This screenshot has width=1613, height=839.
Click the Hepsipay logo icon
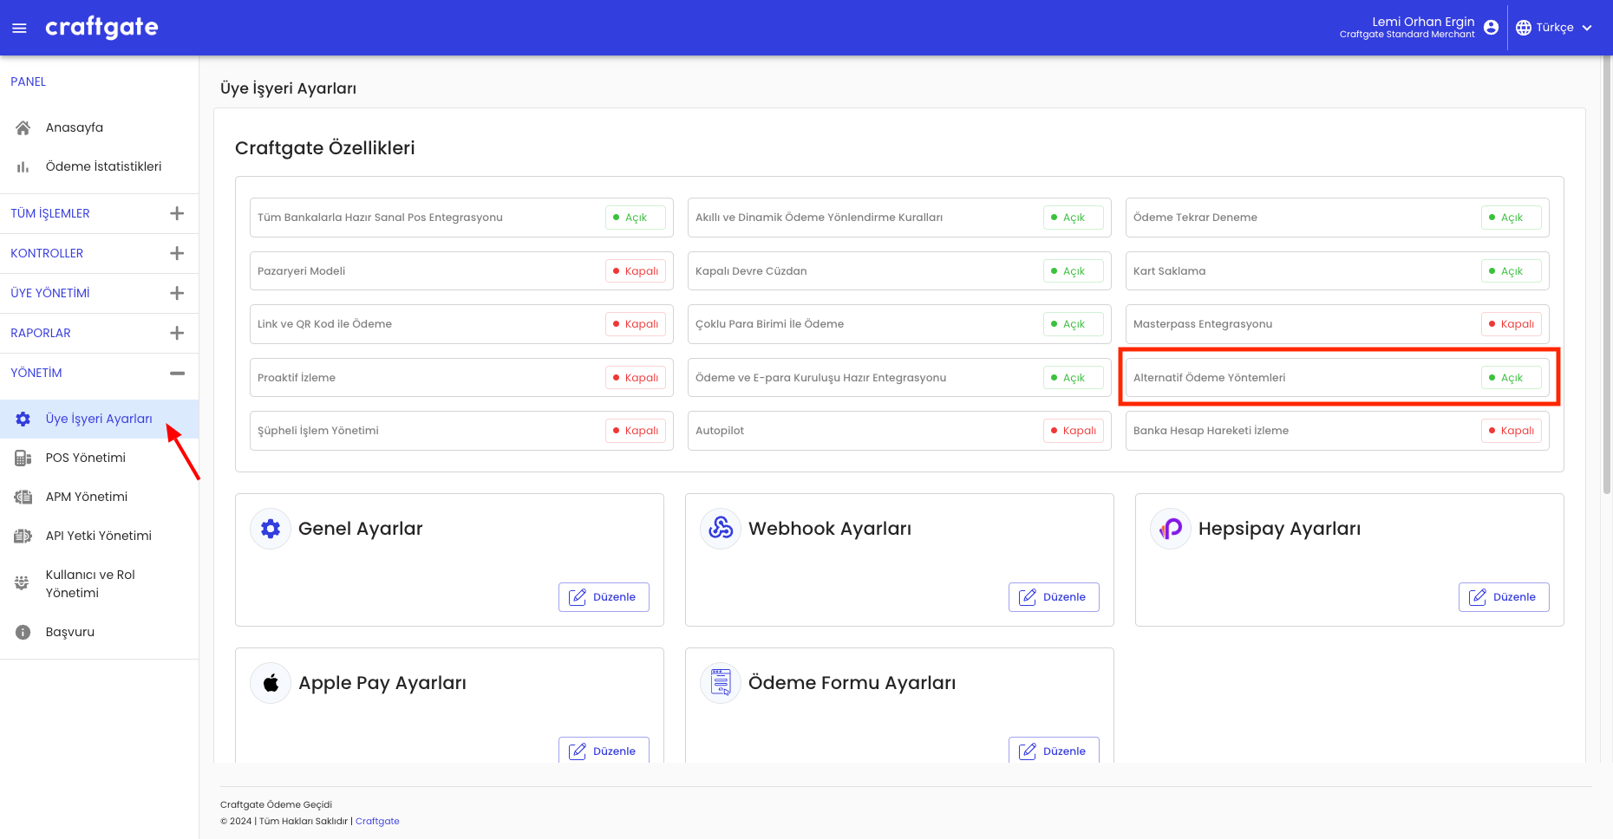(1170, 528)
